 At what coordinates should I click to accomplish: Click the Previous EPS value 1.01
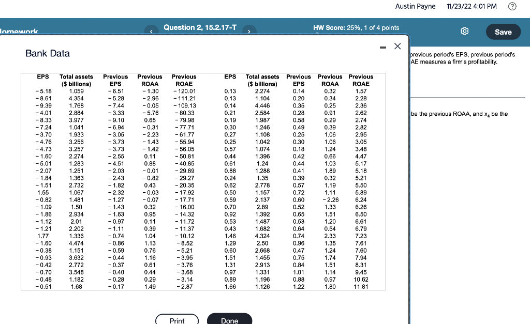(299, 272)
